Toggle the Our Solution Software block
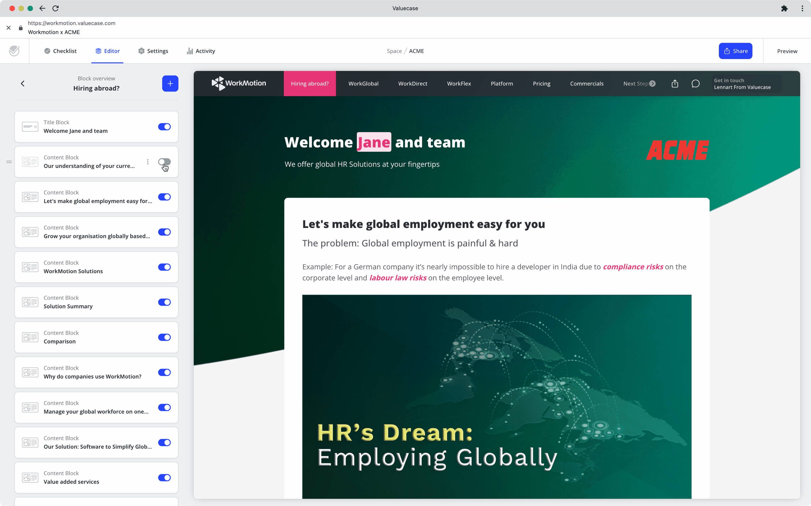Image resolution: width=811 pixels, height=506 pixels. pos(165,442)
